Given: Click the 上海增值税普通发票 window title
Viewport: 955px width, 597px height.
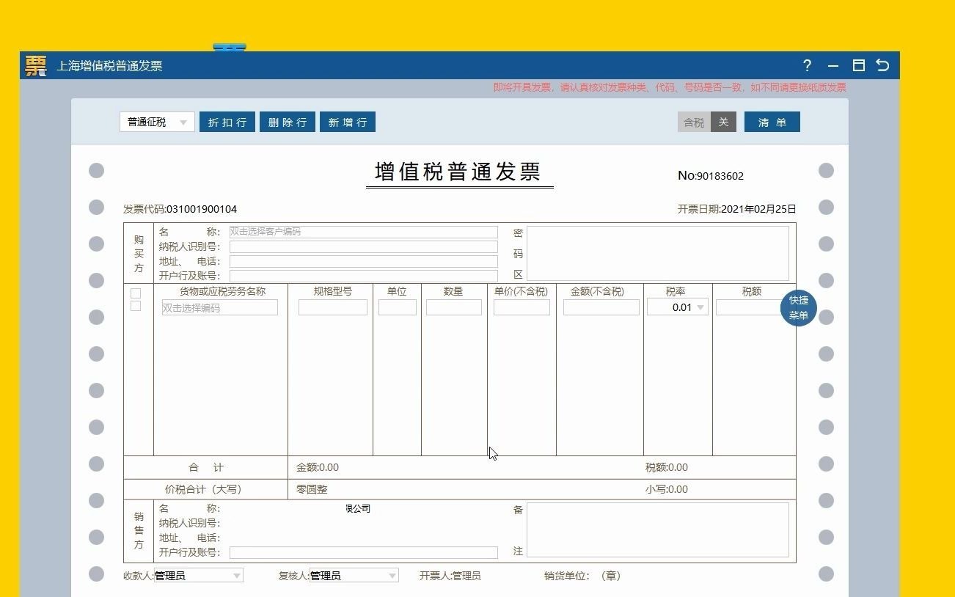Looking at the screenshot, I should (x=109, y=66).
